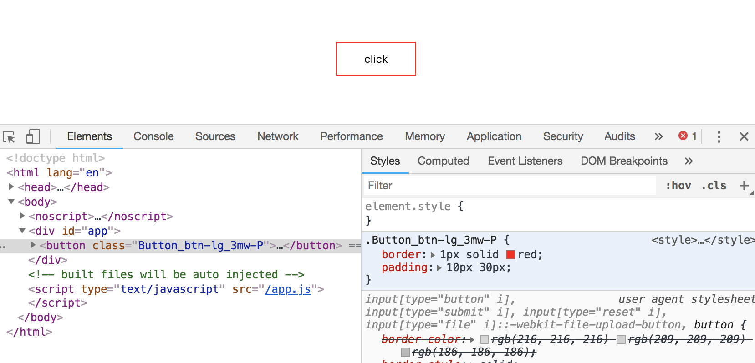Select the closing </body> tag line
755x363 pixels.
[x=40, y=318]
